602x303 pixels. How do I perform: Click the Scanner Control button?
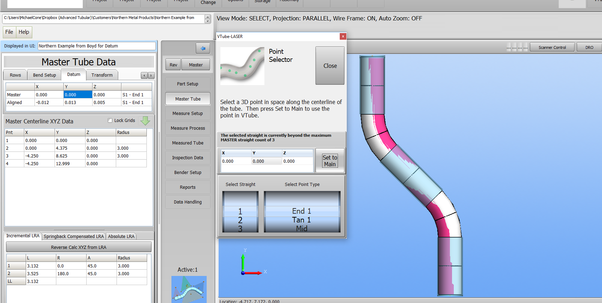tap(552, 47)
